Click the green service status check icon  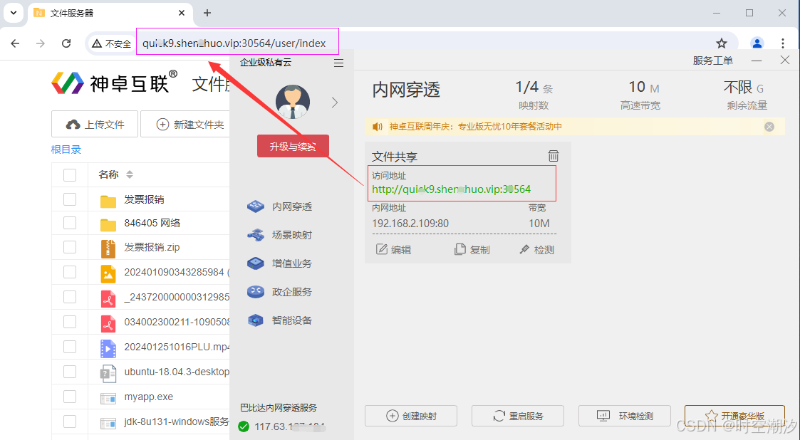pyautogui.click(x=244, y=426)
